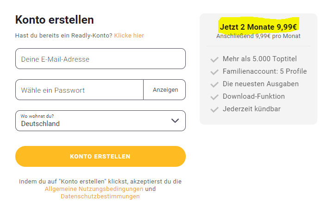The width and height of the screenshot is (328, 209).
Task: Open the Wo wohnst du country selector
Action: click(93, 120)
